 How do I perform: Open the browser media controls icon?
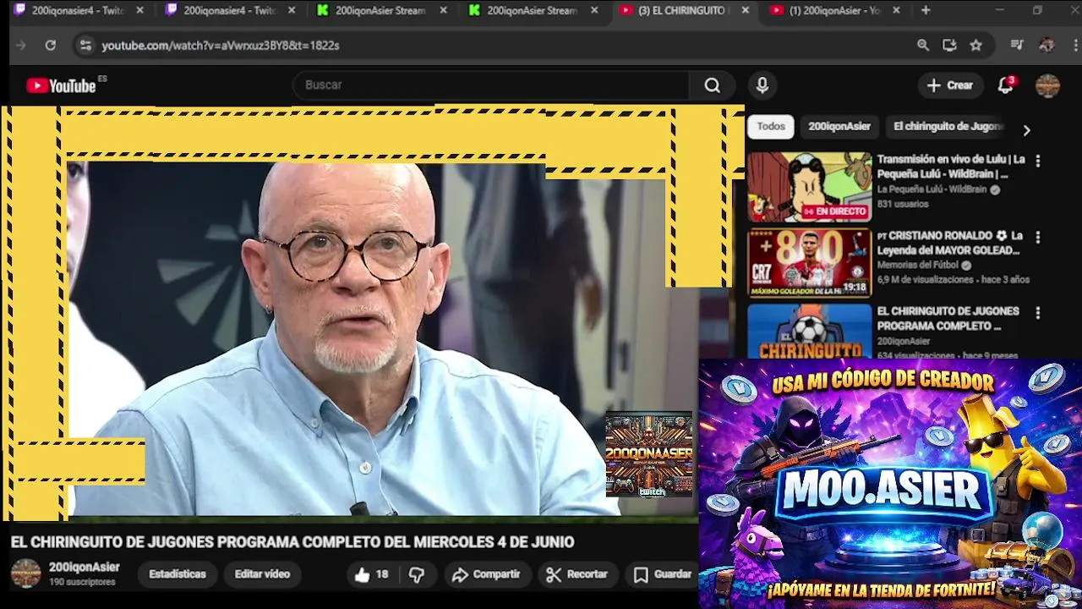coord(1018,45)
